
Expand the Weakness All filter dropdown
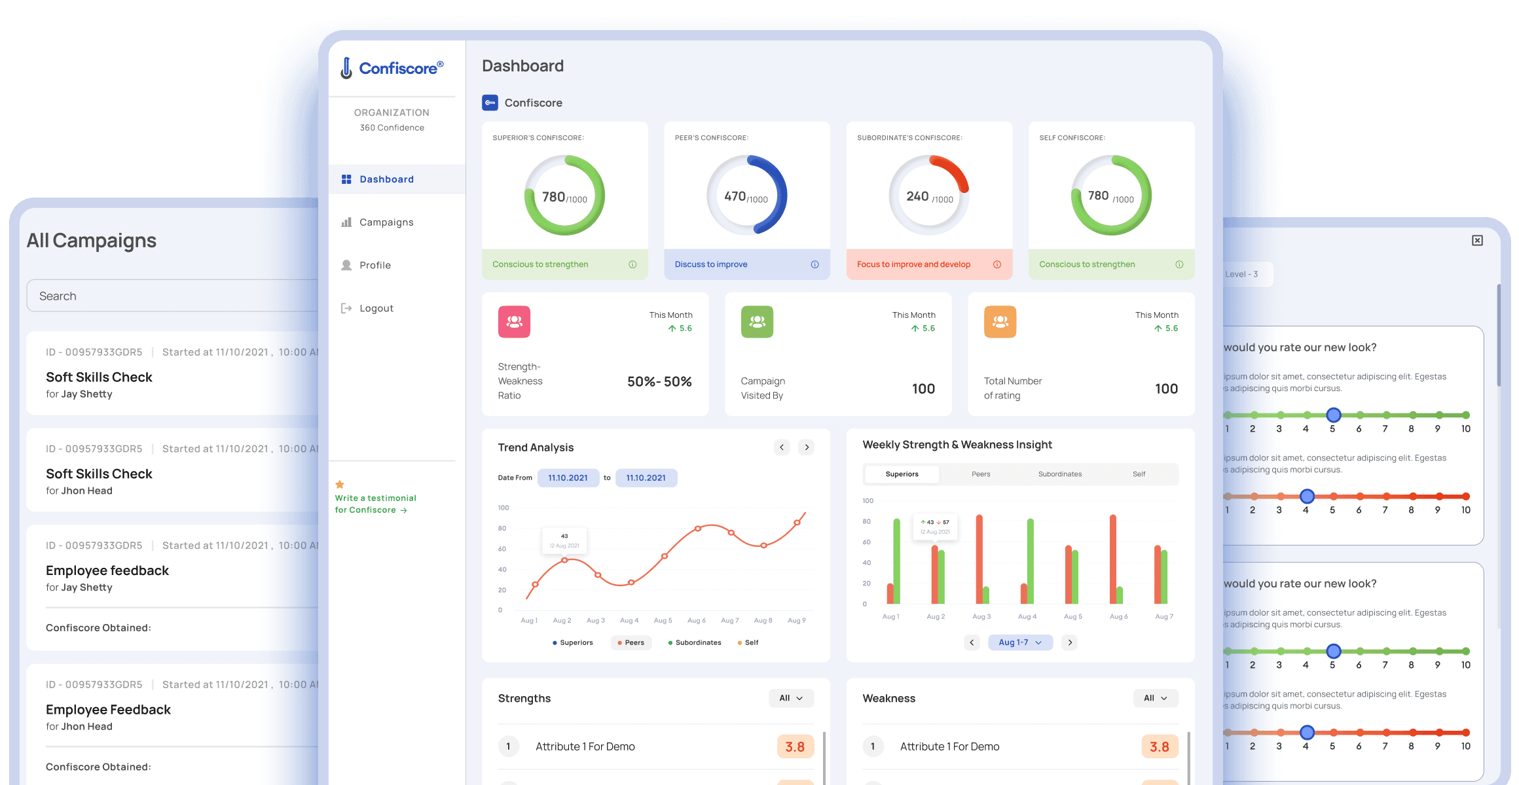(1155, 698)
